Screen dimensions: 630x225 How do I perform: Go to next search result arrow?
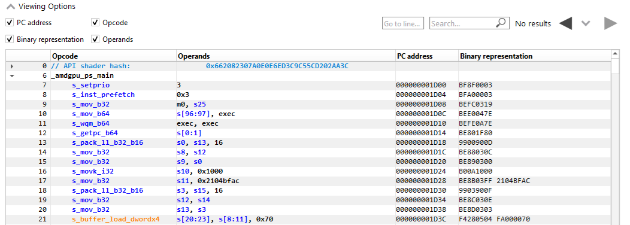(x=610, y=23)
